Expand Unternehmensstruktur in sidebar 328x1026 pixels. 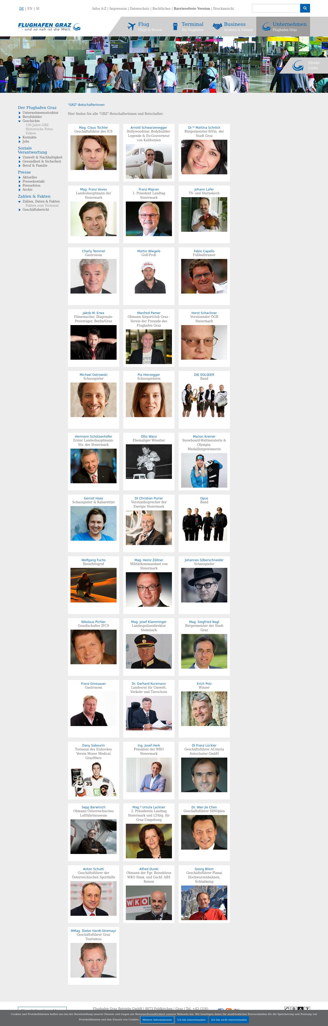pyautogui.click(x=19, y=113)
